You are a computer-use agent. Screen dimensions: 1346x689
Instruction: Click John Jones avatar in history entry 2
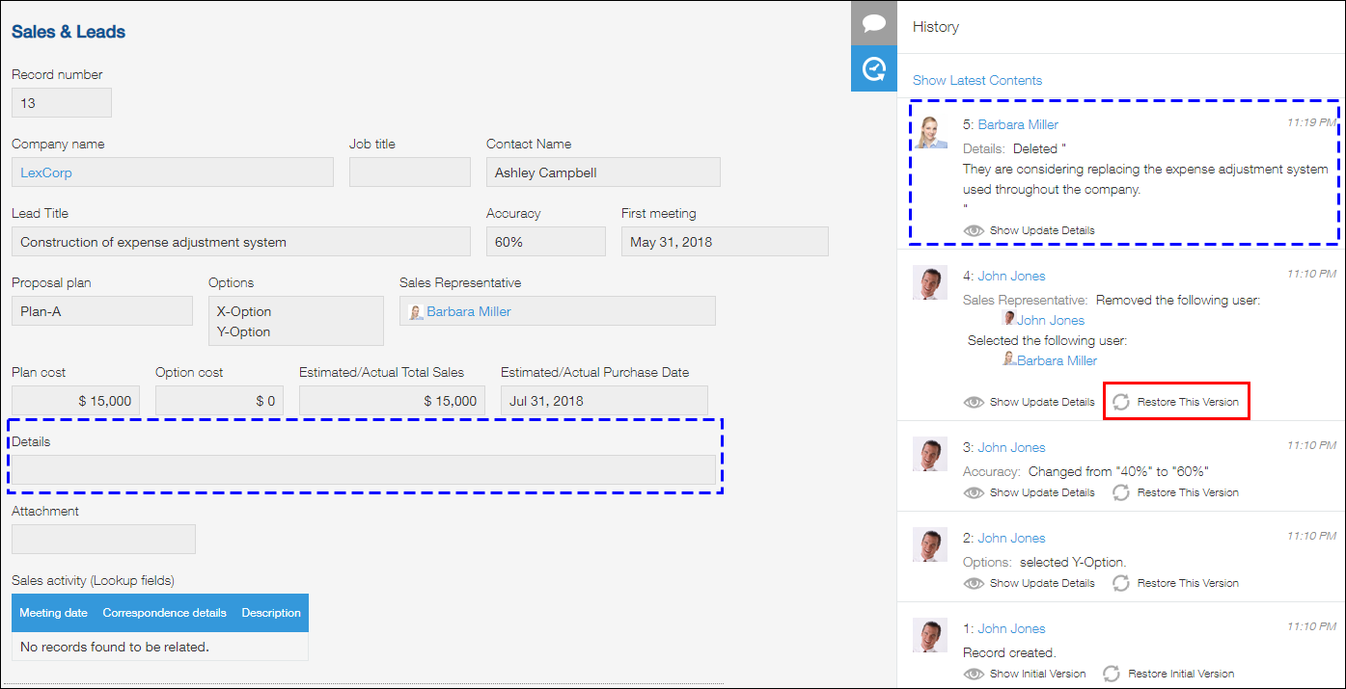(930, 545)
